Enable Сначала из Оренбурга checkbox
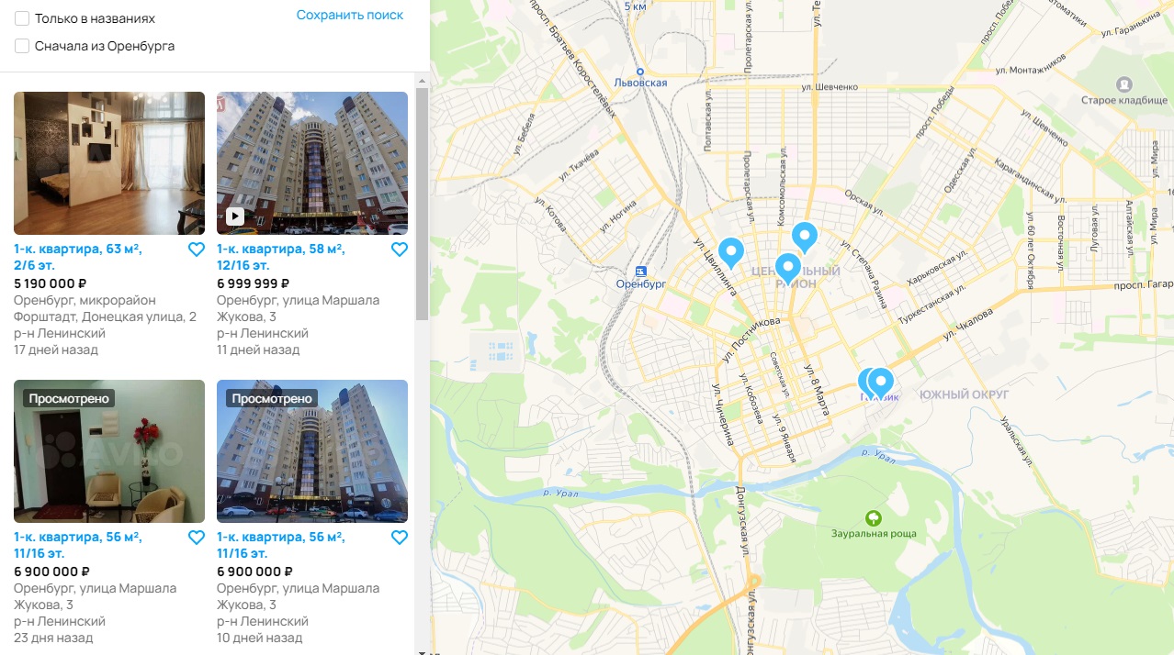Image resolution: width=1174 pixels, height=655 pixels. point(22,46)
